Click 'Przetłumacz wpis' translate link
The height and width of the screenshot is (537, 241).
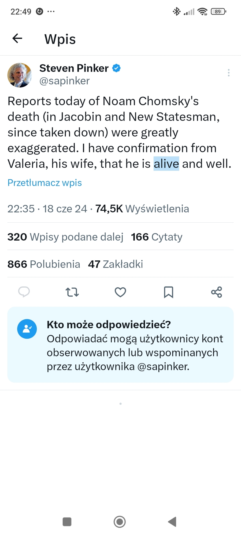[45, 183]
